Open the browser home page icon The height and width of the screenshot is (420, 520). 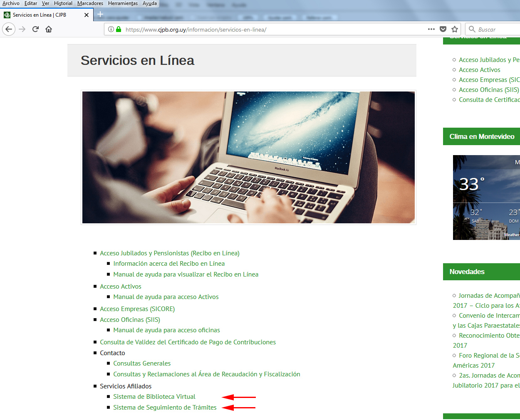pos(49,29)
